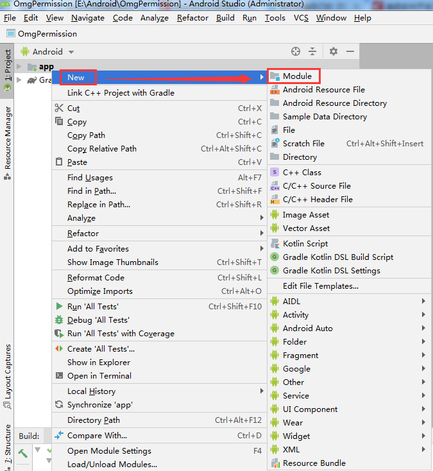Image resolution: width=433 pixels, height=471 pixels.
Task: Click Run 'All Tests' with Coverage icon
Action: (x=59, y=333)
